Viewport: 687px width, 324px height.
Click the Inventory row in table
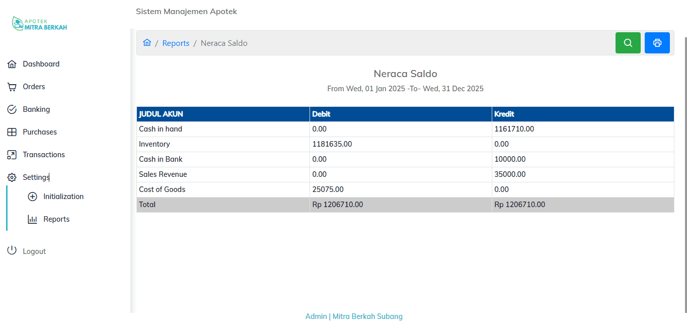(155, 144)
